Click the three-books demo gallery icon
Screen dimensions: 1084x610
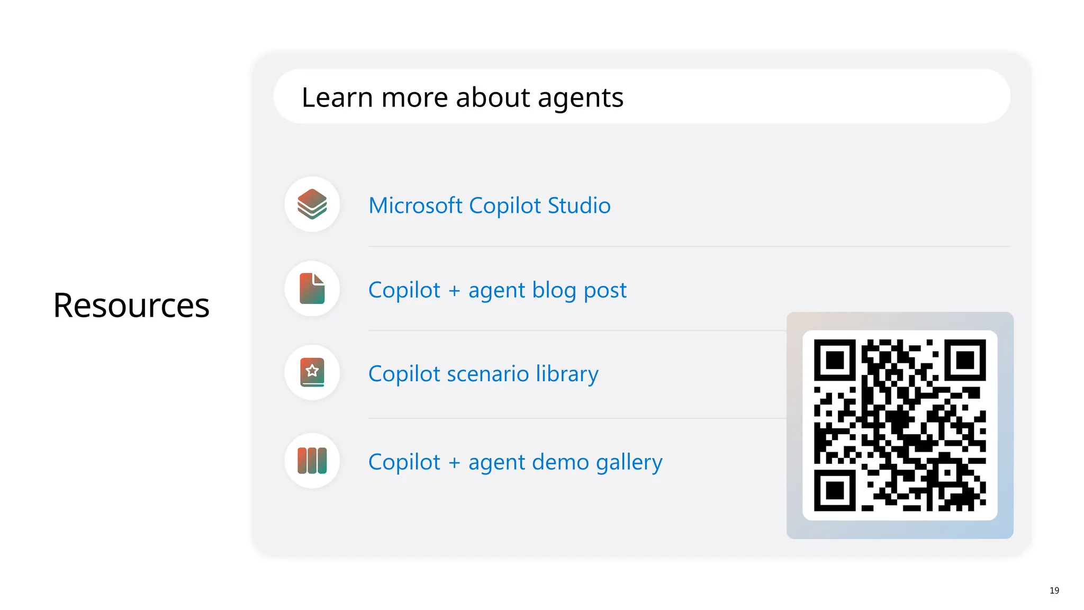click(x=312, y=461)
